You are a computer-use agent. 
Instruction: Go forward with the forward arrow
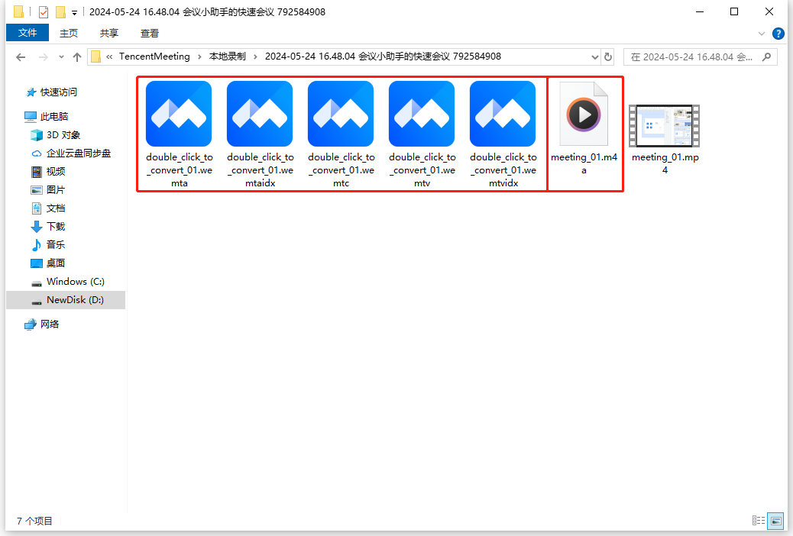(x=44, y=57)
